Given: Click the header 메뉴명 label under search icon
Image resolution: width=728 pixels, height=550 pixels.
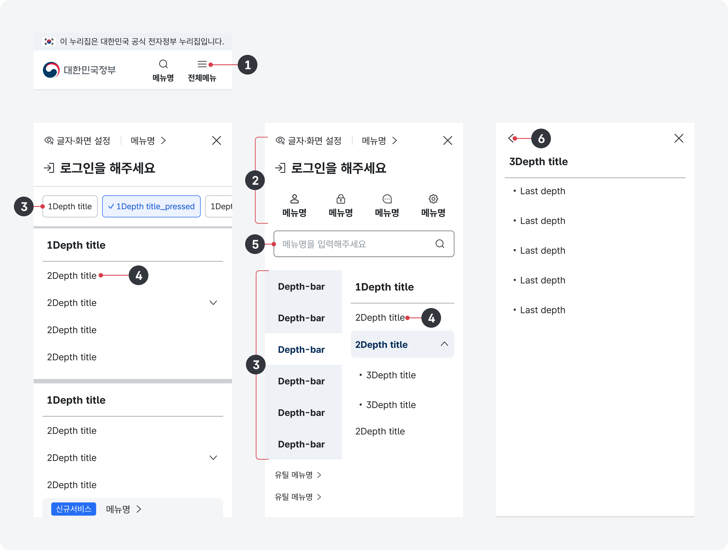Looking at the screenshot, I should pyautogui.click(x=163, y=78).
